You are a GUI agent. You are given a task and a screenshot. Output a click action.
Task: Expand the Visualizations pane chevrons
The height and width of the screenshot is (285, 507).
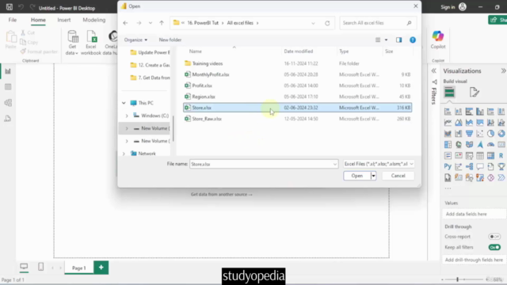pos(503,70)
